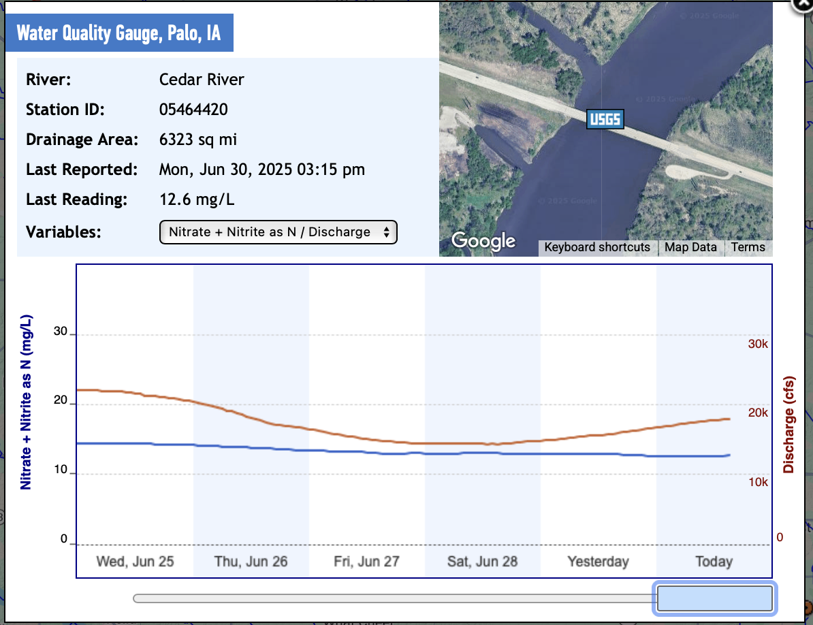Click the Sat, Jun 28 date label
This screenshot has width=813, height=625.
482,562
